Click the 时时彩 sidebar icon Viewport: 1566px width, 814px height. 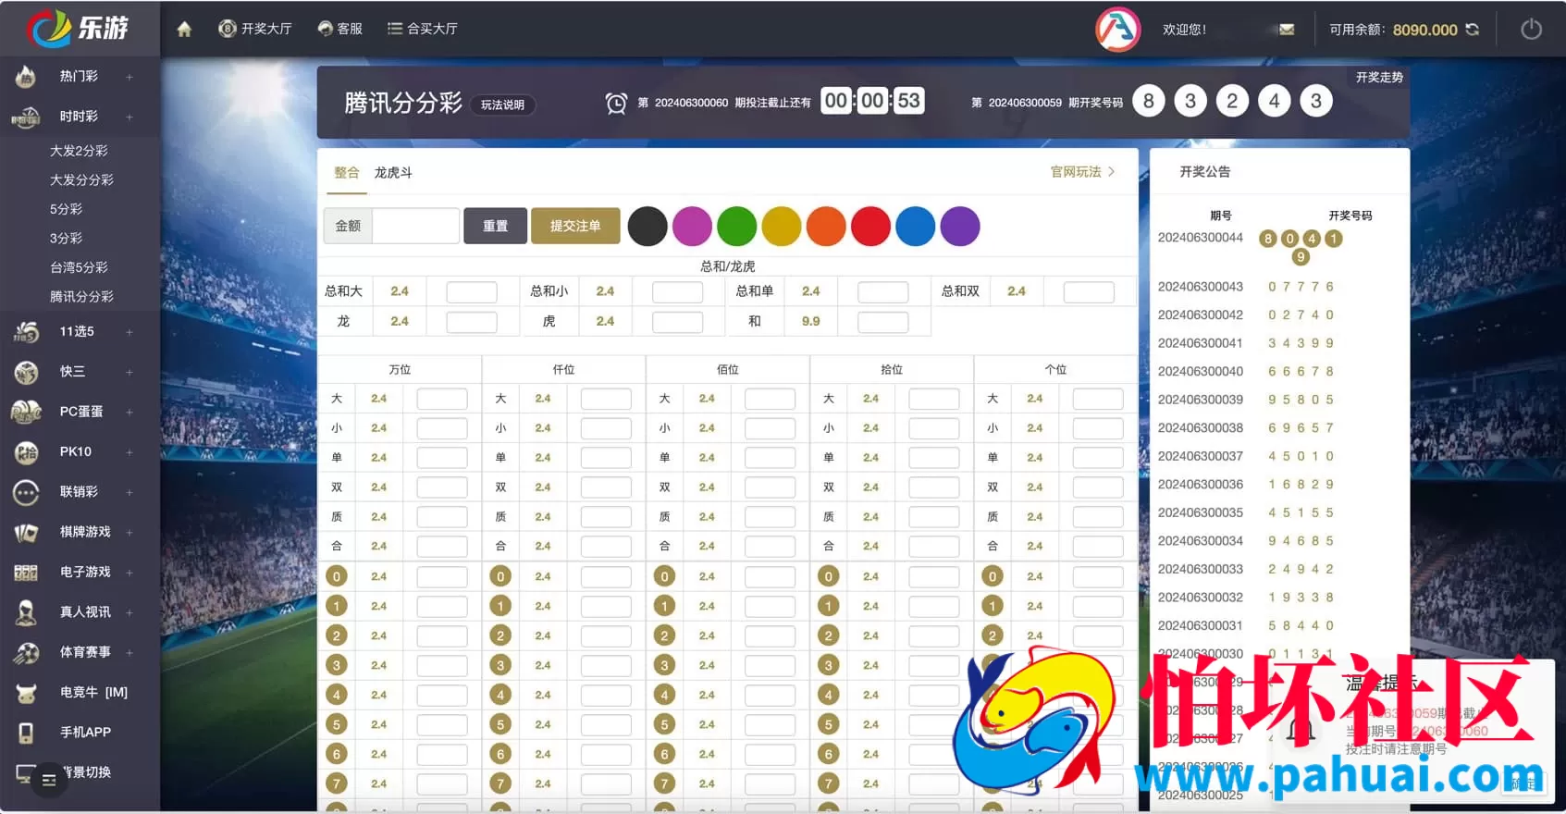tap(26, 117)
